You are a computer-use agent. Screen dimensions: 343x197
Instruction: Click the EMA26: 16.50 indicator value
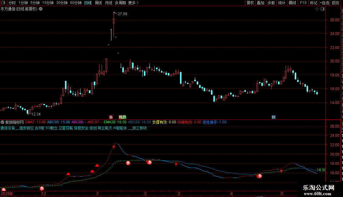(x=115, y=122)
